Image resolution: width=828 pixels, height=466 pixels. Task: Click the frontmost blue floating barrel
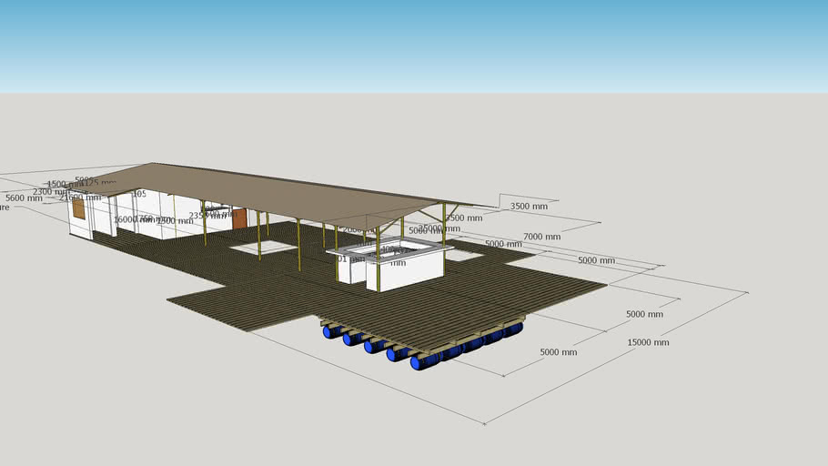tap(424, 362)
